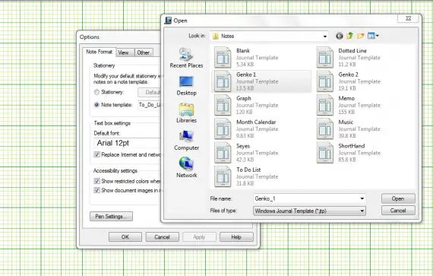This screenshot has height=276, width=433.
Task: Select the Music template file icon
Action: point(325,128)
